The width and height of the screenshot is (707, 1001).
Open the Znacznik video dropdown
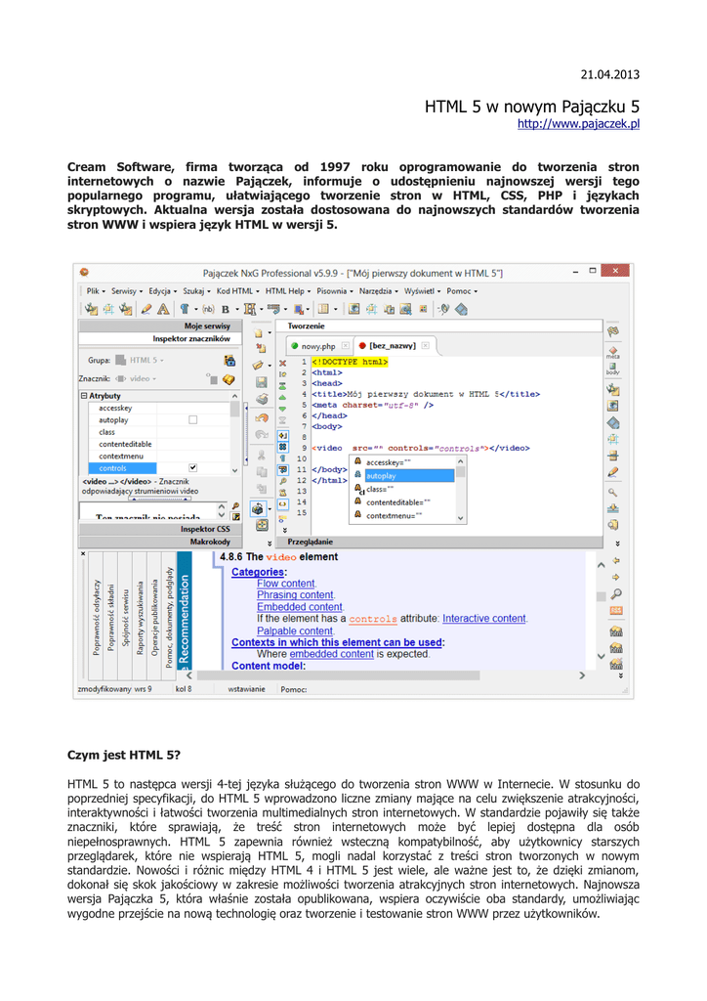coord(142,378)
